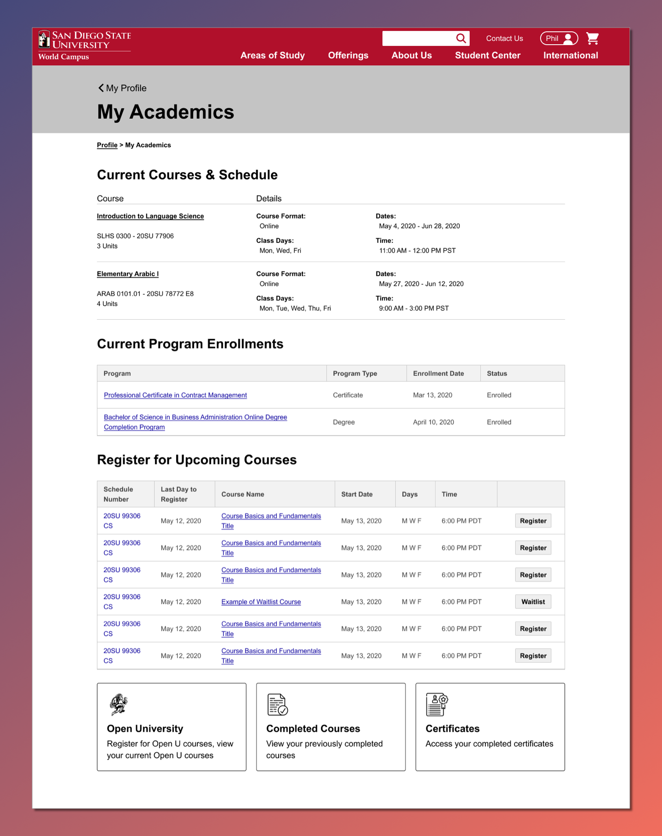Screen dimensions: 662x836
Task: Click the '4 Units' text
Action: point(107,304)
